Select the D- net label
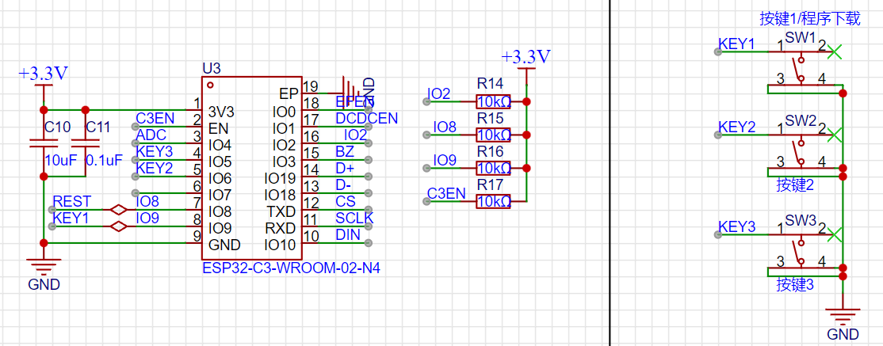Viewport: 883px width, 346px height. [x=343, y=184]
